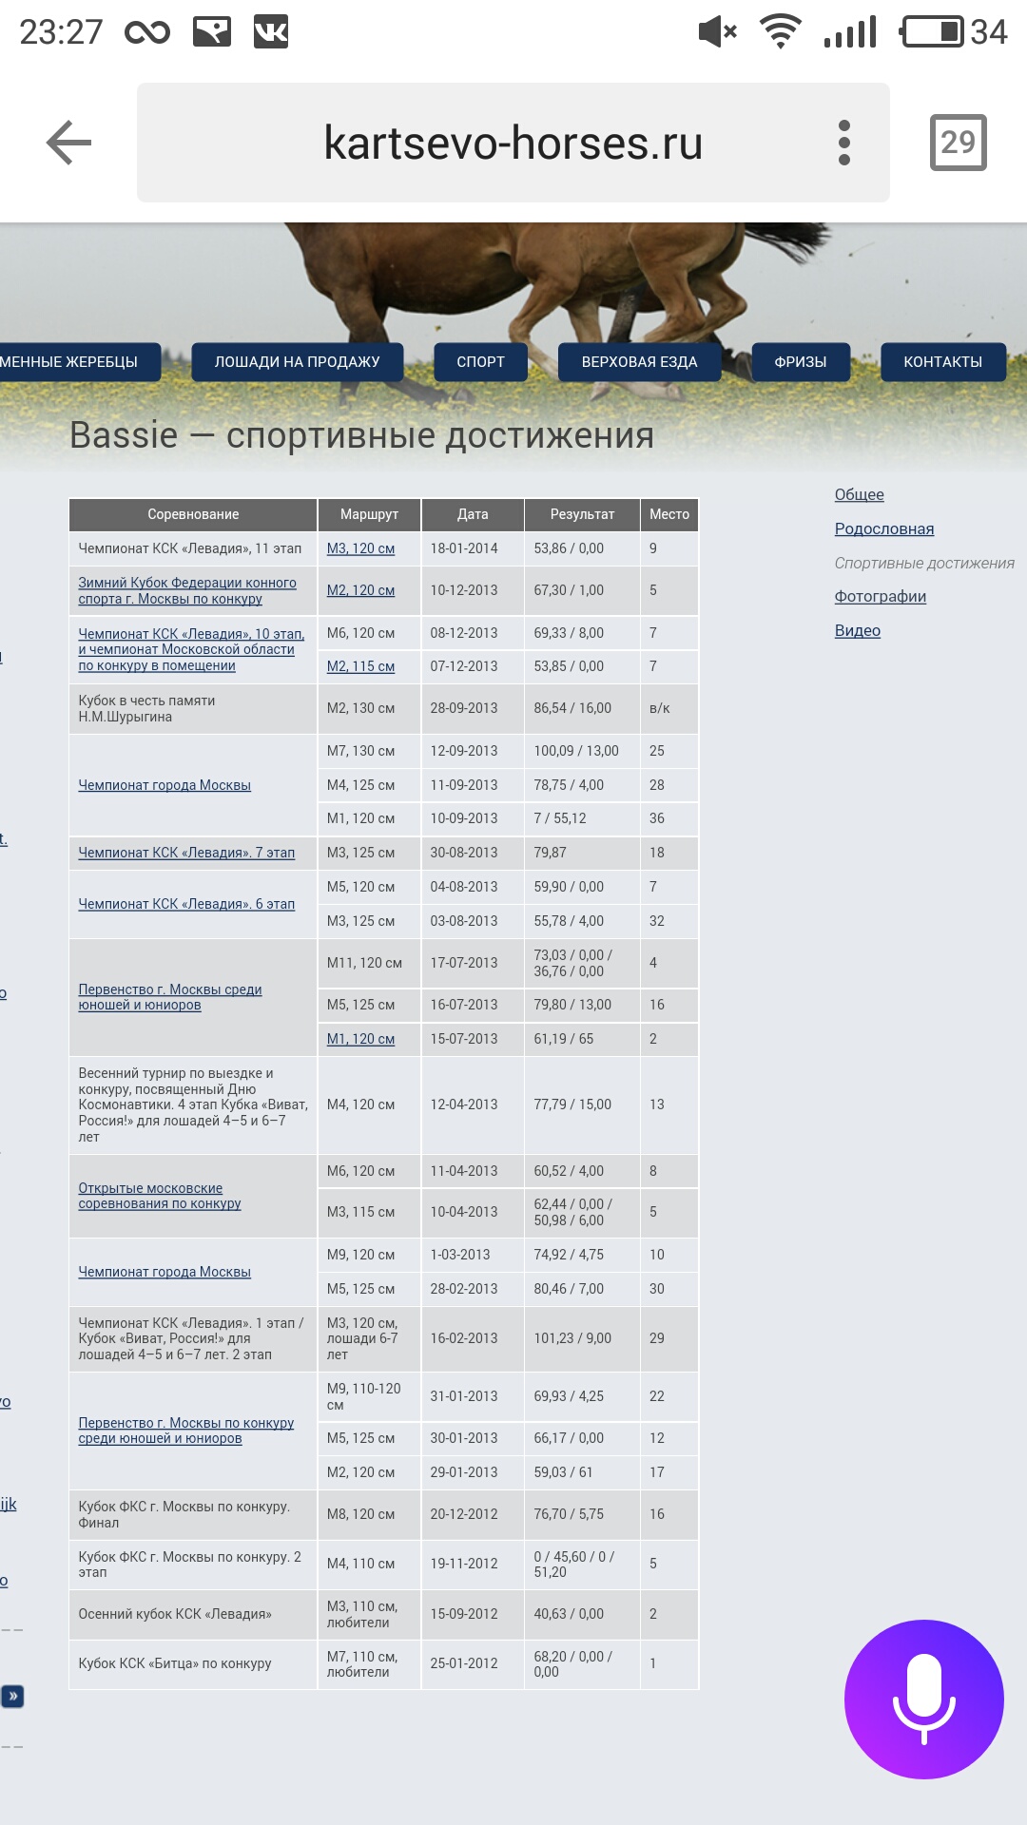Open the ЛОШАДИ НА ПРОДАЖУ menu
Image resolution: width=1027 pixels, height=1825 pixels.
pyautogui.click(x=297, y=362)
